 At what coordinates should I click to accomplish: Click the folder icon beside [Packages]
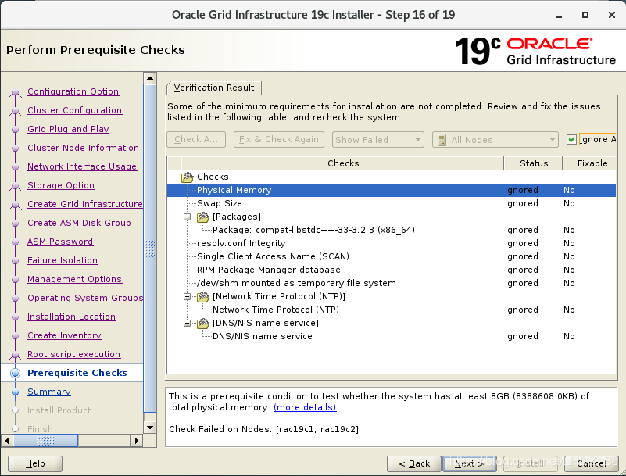(201, 217)
